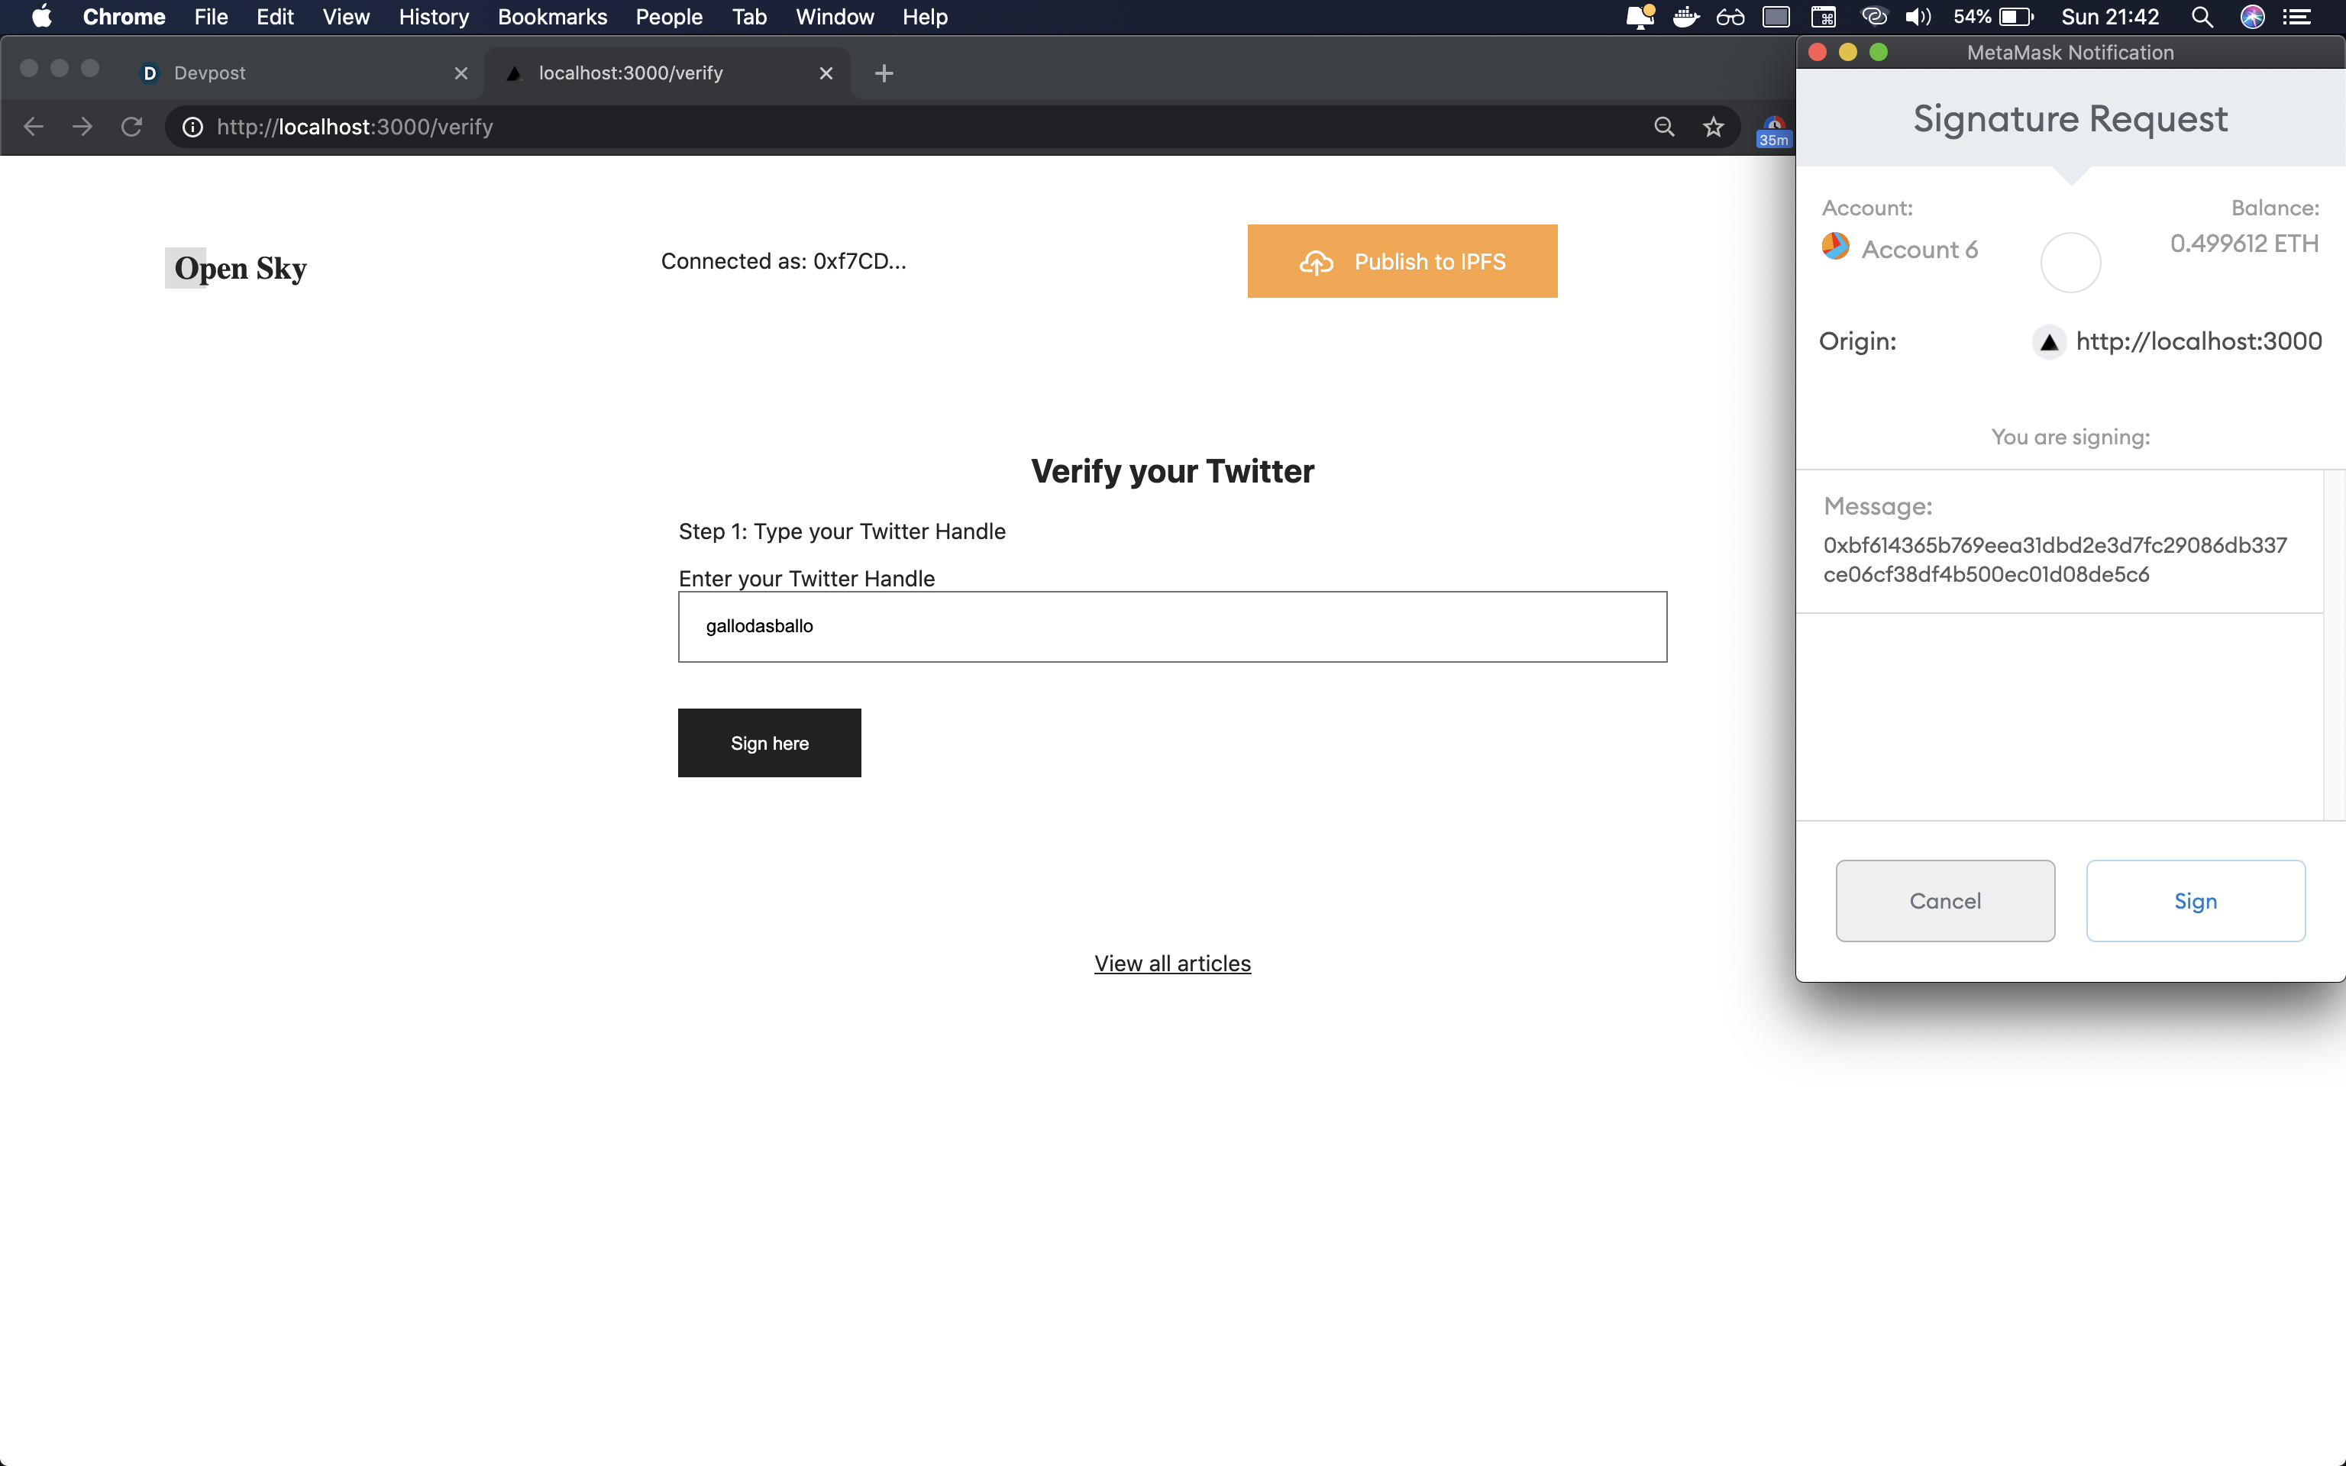The width and height of the screenshot is (2346, 1466).
Task: Click the Account 6 avatar icon
Action: tap(1835, 247)
